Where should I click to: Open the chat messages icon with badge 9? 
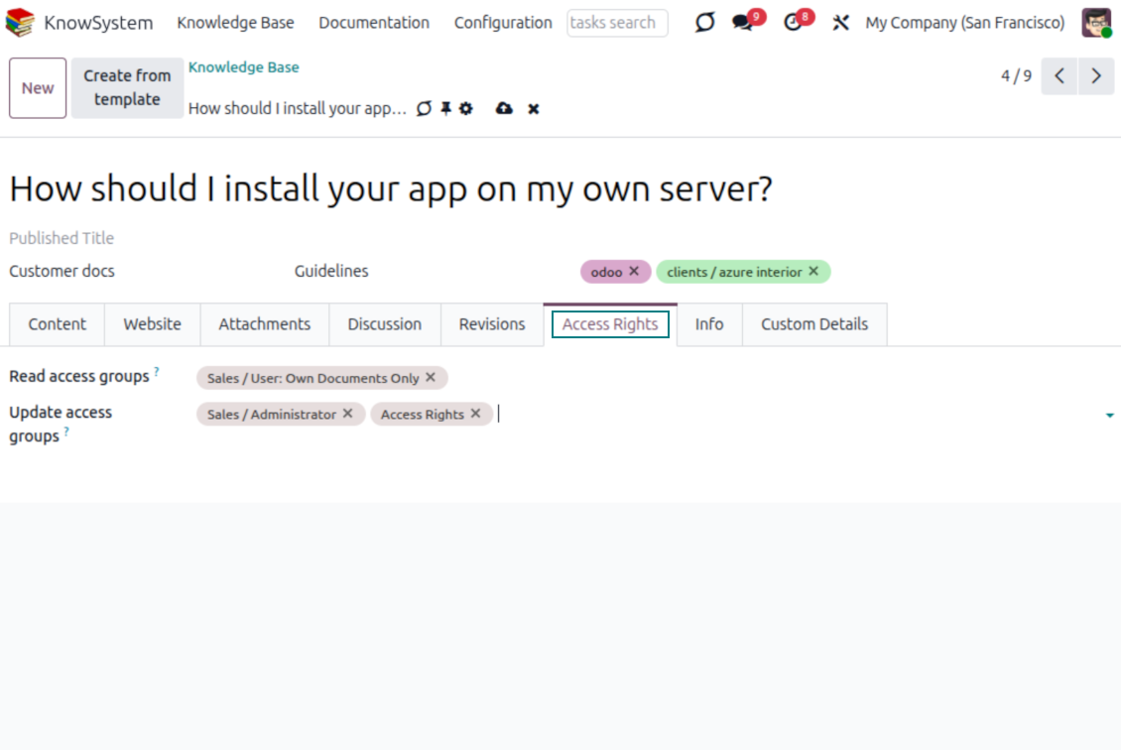743,23
